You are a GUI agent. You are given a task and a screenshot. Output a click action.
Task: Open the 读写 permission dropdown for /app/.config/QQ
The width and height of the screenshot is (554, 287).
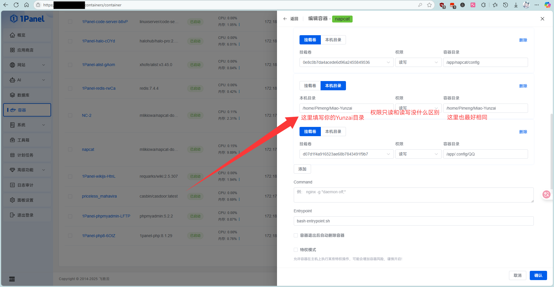pyautogui.click(x=418, y=154)
